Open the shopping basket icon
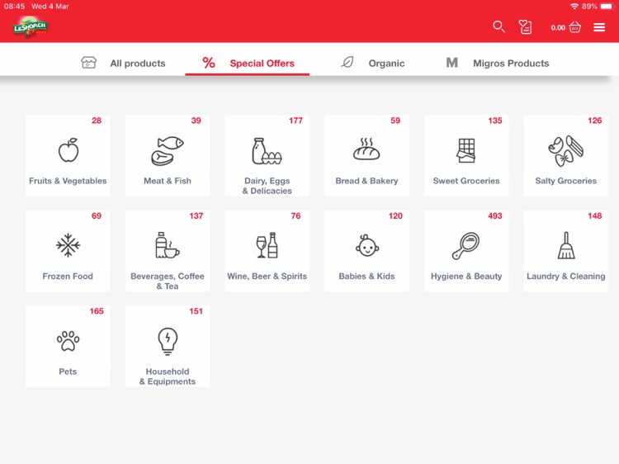Viewport: 619px width, 464px height. tap(575, 27)
